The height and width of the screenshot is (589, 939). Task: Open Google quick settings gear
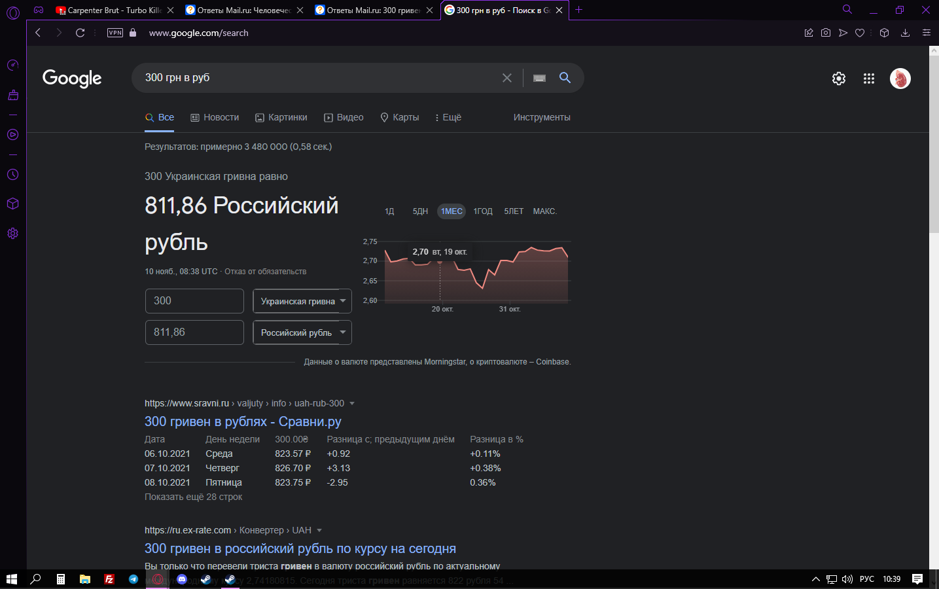pyautogui.click(x=839, y=79)
